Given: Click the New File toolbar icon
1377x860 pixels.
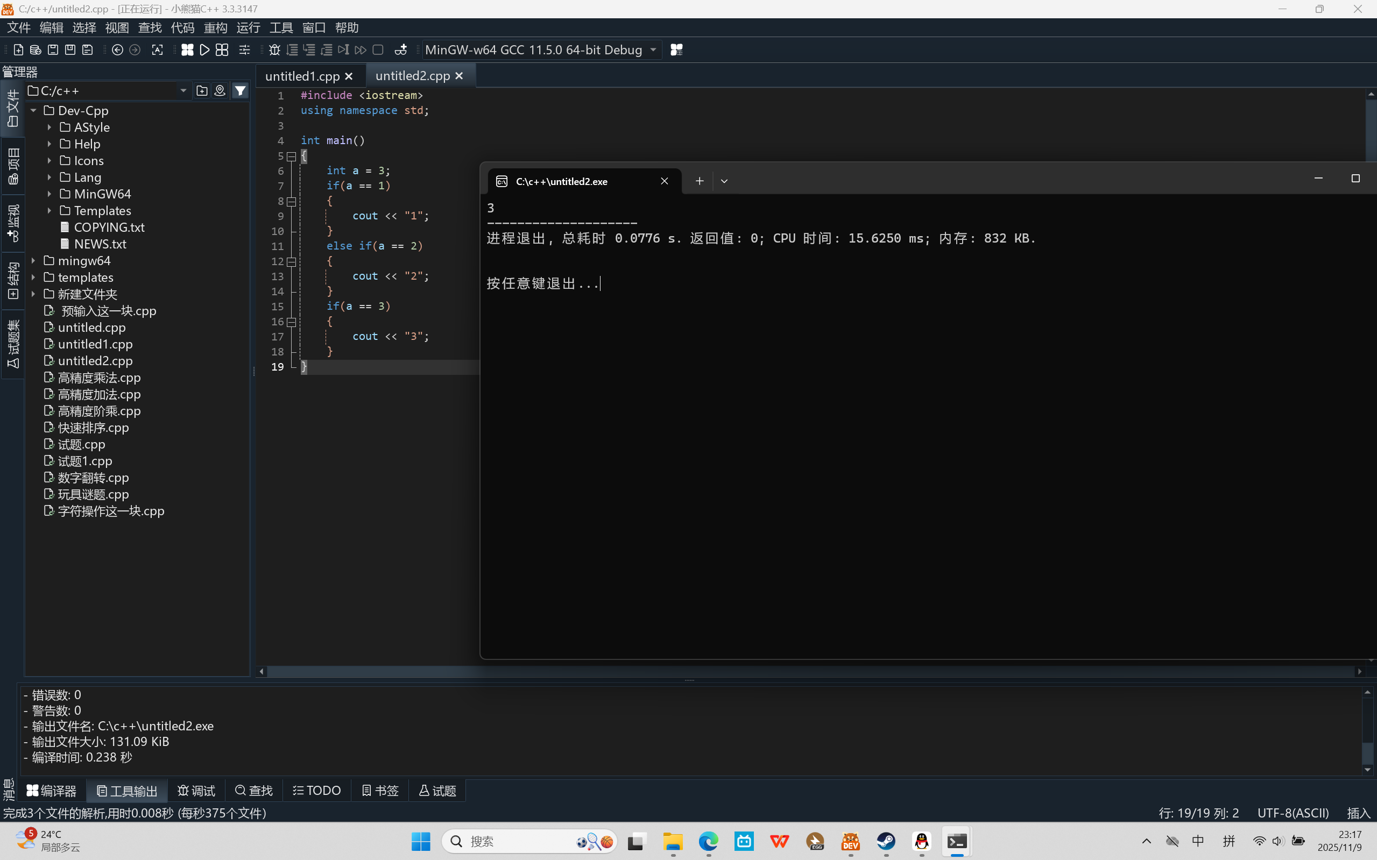Looking at the screenshot, I should click(18, 50).
